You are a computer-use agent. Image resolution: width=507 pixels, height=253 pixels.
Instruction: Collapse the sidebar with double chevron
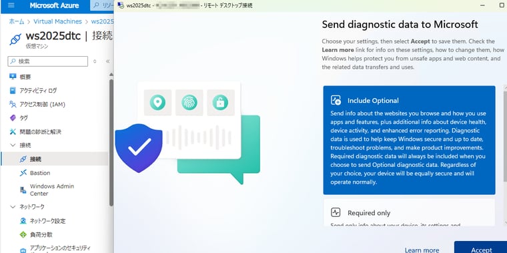pyautogui.click(x=107, y=61)
